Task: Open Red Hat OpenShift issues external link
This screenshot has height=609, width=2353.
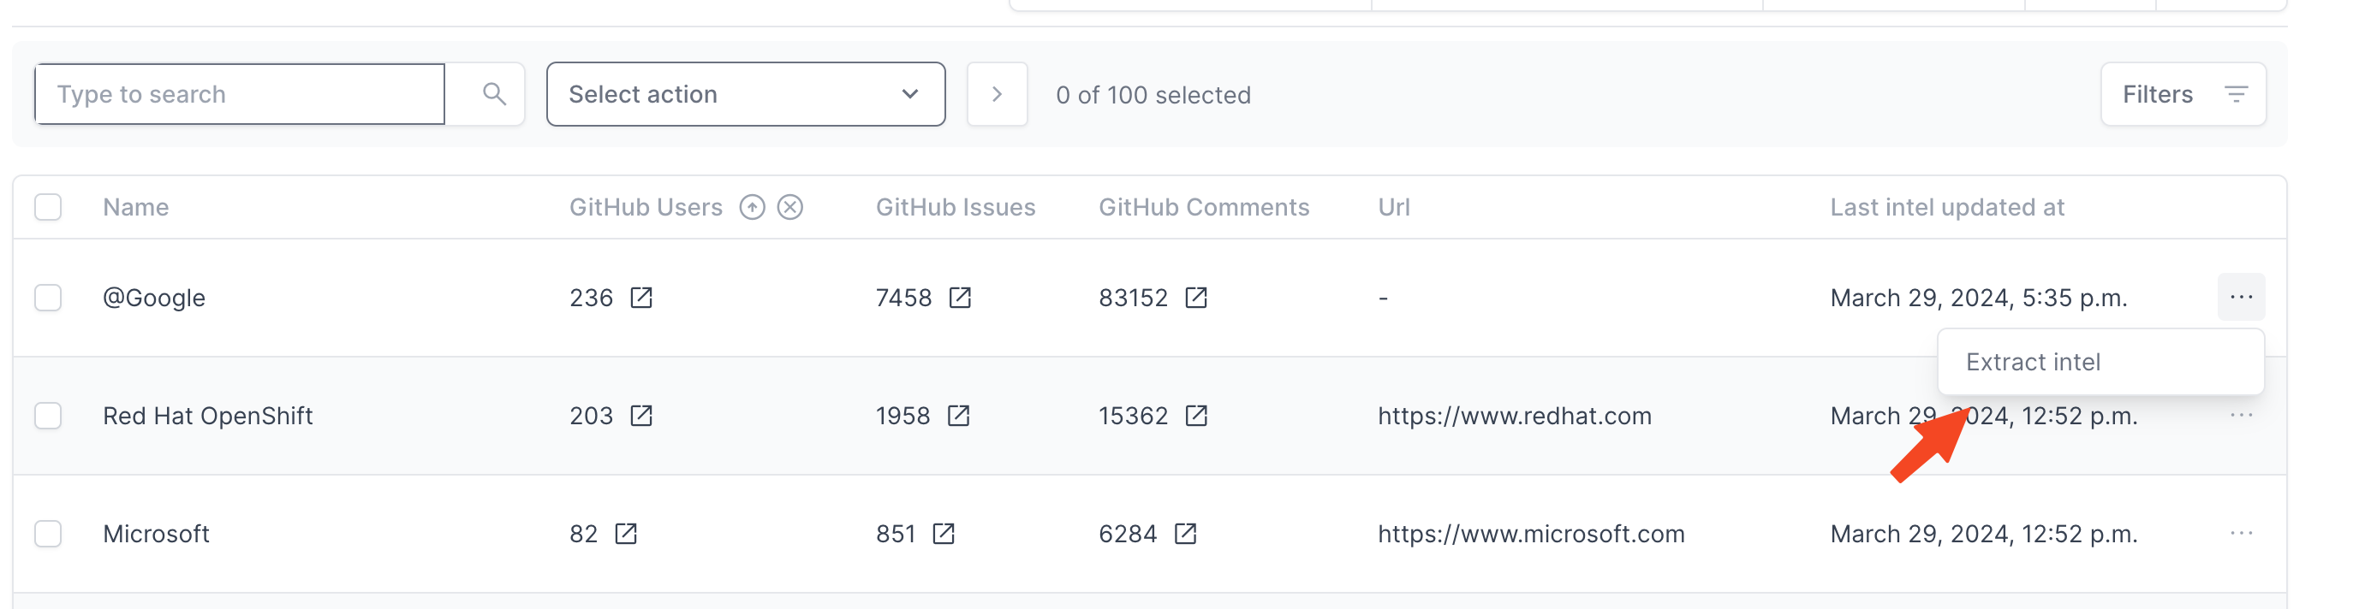Action: pos(958,417)
